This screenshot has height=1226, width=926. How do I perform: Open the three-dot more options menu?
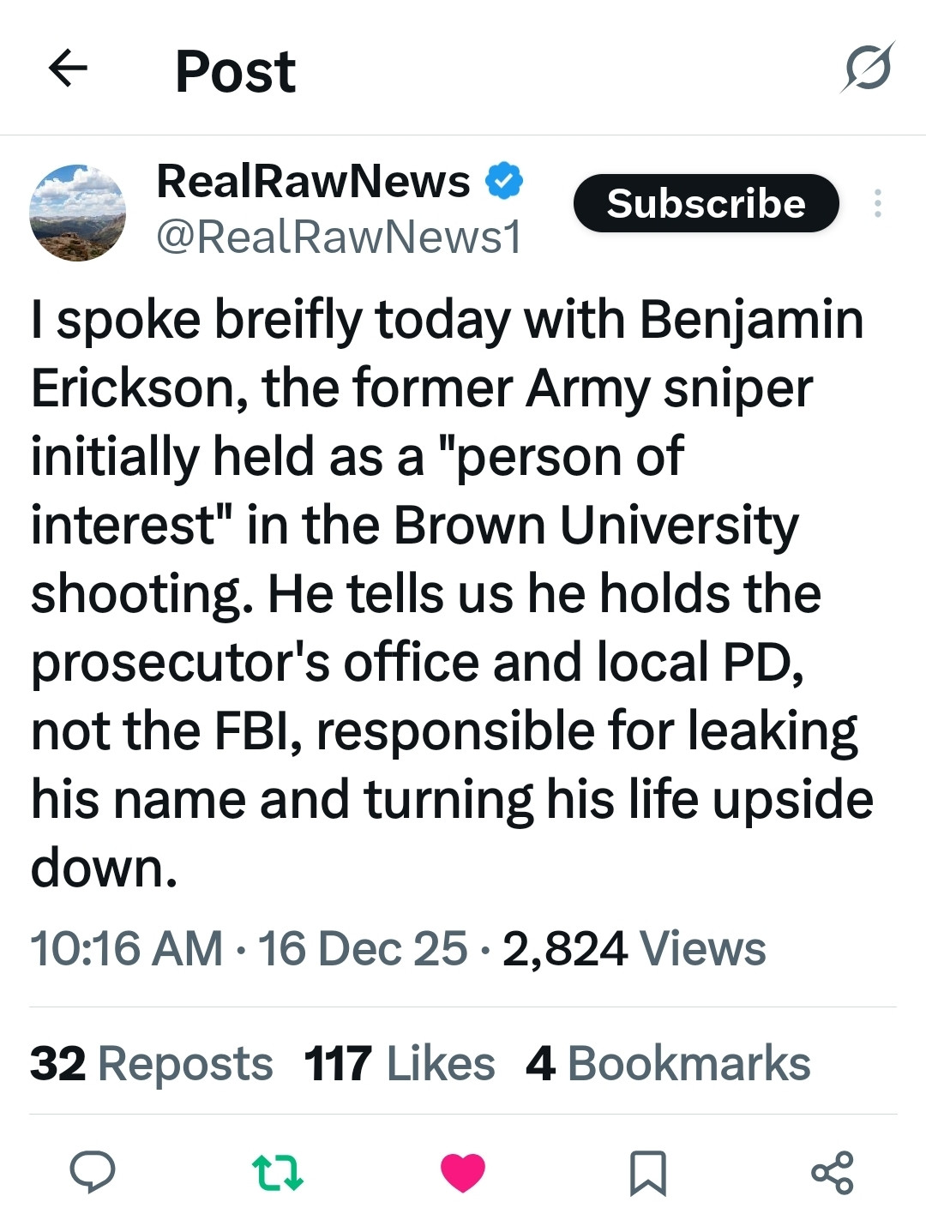(877, 203)
